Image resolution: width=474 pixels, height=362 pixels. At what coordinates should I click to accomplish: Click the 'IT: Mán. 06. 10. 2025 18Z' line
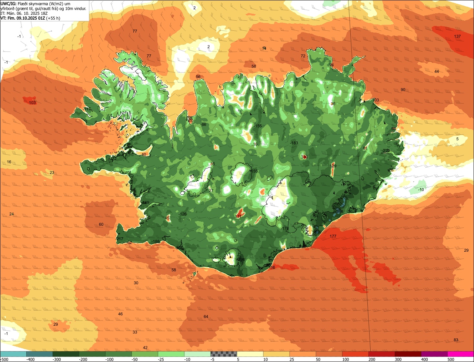click(24, 13)
